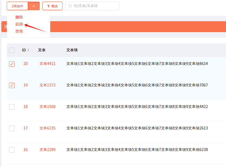226x167 pixels.
Task: Click the ID column sort arrows icon
Action: pos(28,50)
